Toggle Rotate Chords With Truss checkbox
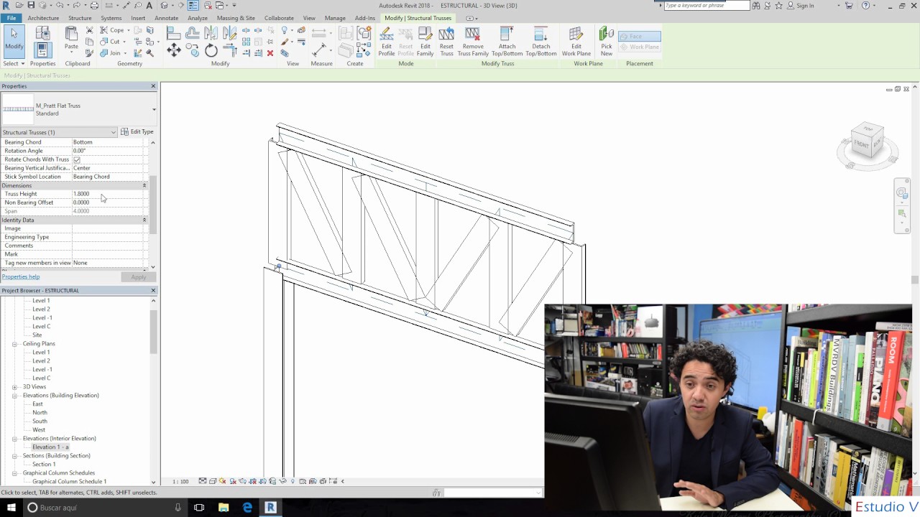 tap(77, 159)
